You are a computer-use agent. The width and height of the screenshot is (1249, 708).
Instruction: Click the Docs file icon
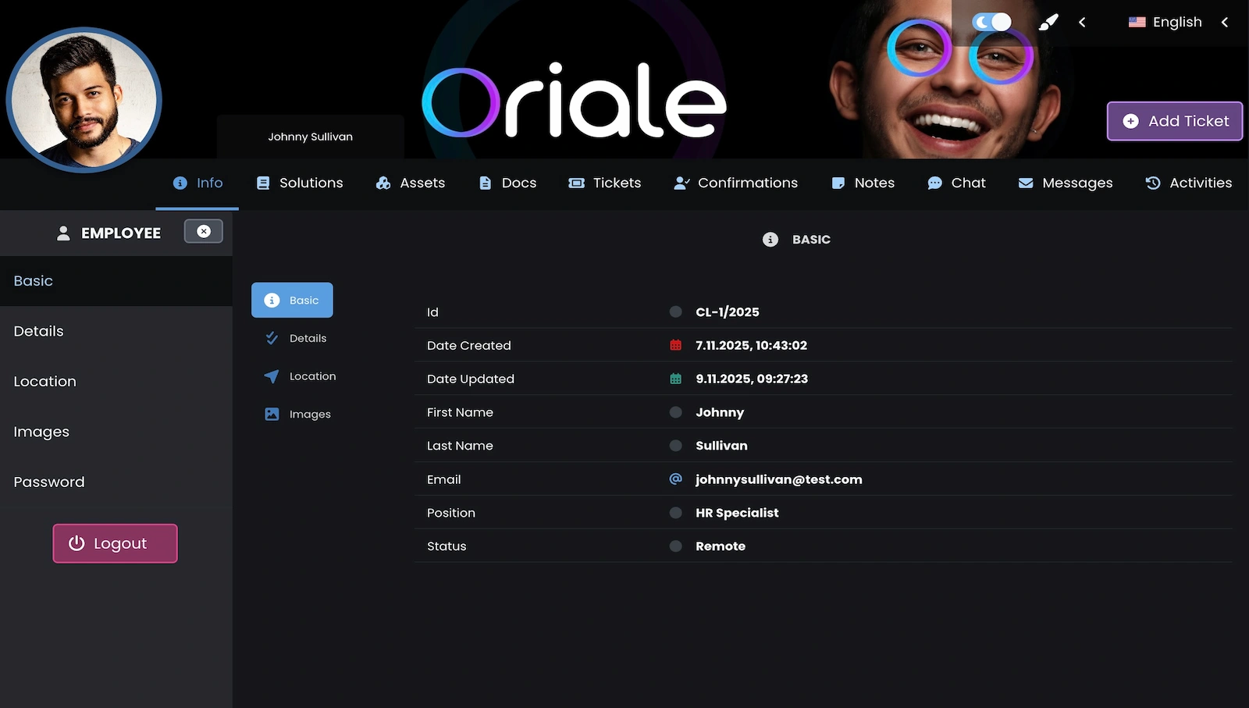(x=485, y=183)
